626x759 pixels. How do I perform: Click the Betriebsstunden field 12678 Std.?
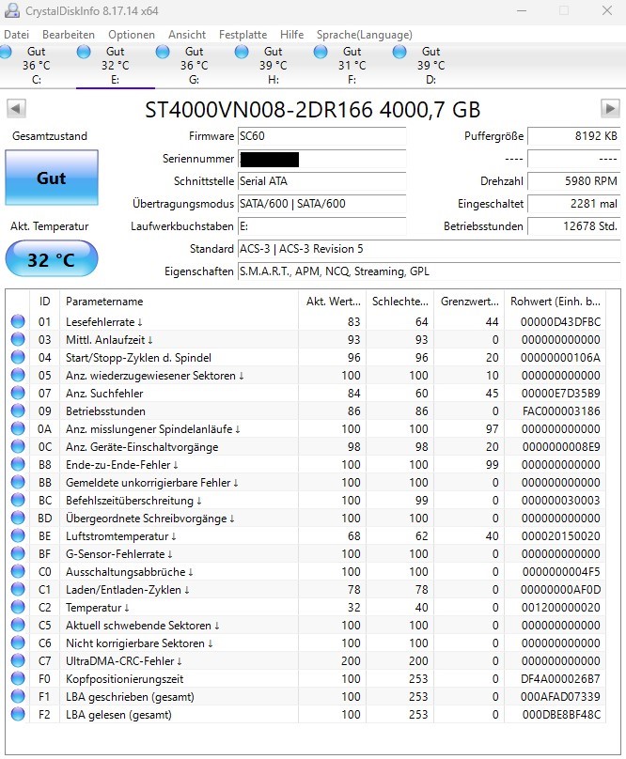(x=573, y=226)
